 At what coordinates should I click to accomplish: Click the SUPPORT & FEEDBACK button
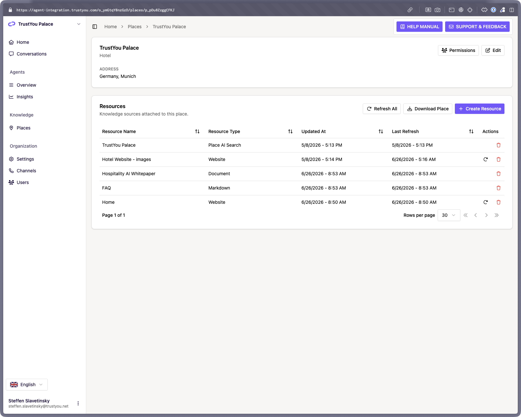[477, 27]
